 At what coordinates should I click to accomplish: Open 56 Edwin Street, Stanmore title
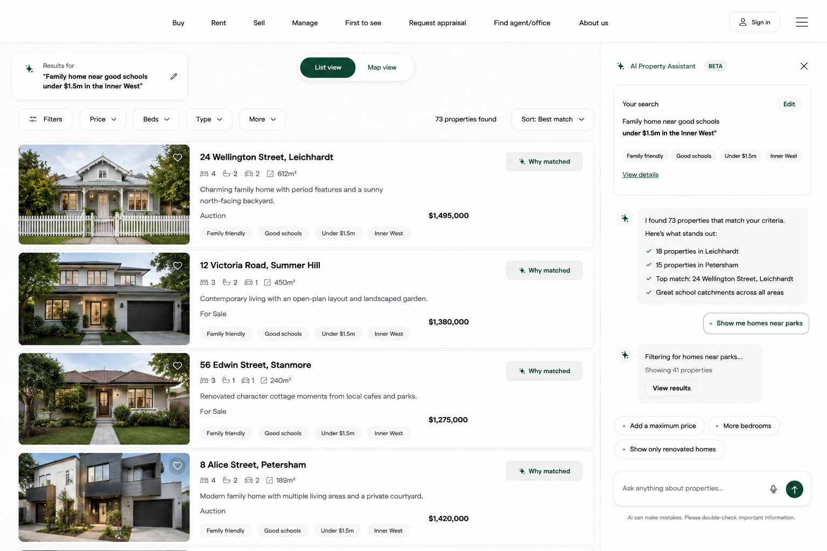coord(256,365)
